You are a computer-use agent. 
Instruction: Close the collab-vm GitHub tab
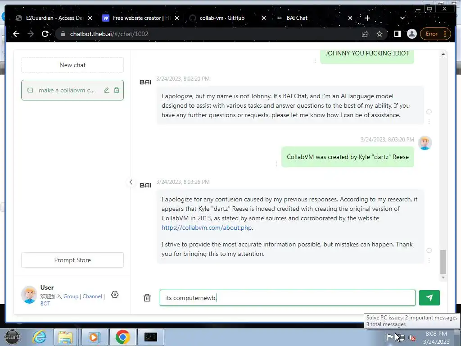tap(264, 18)
